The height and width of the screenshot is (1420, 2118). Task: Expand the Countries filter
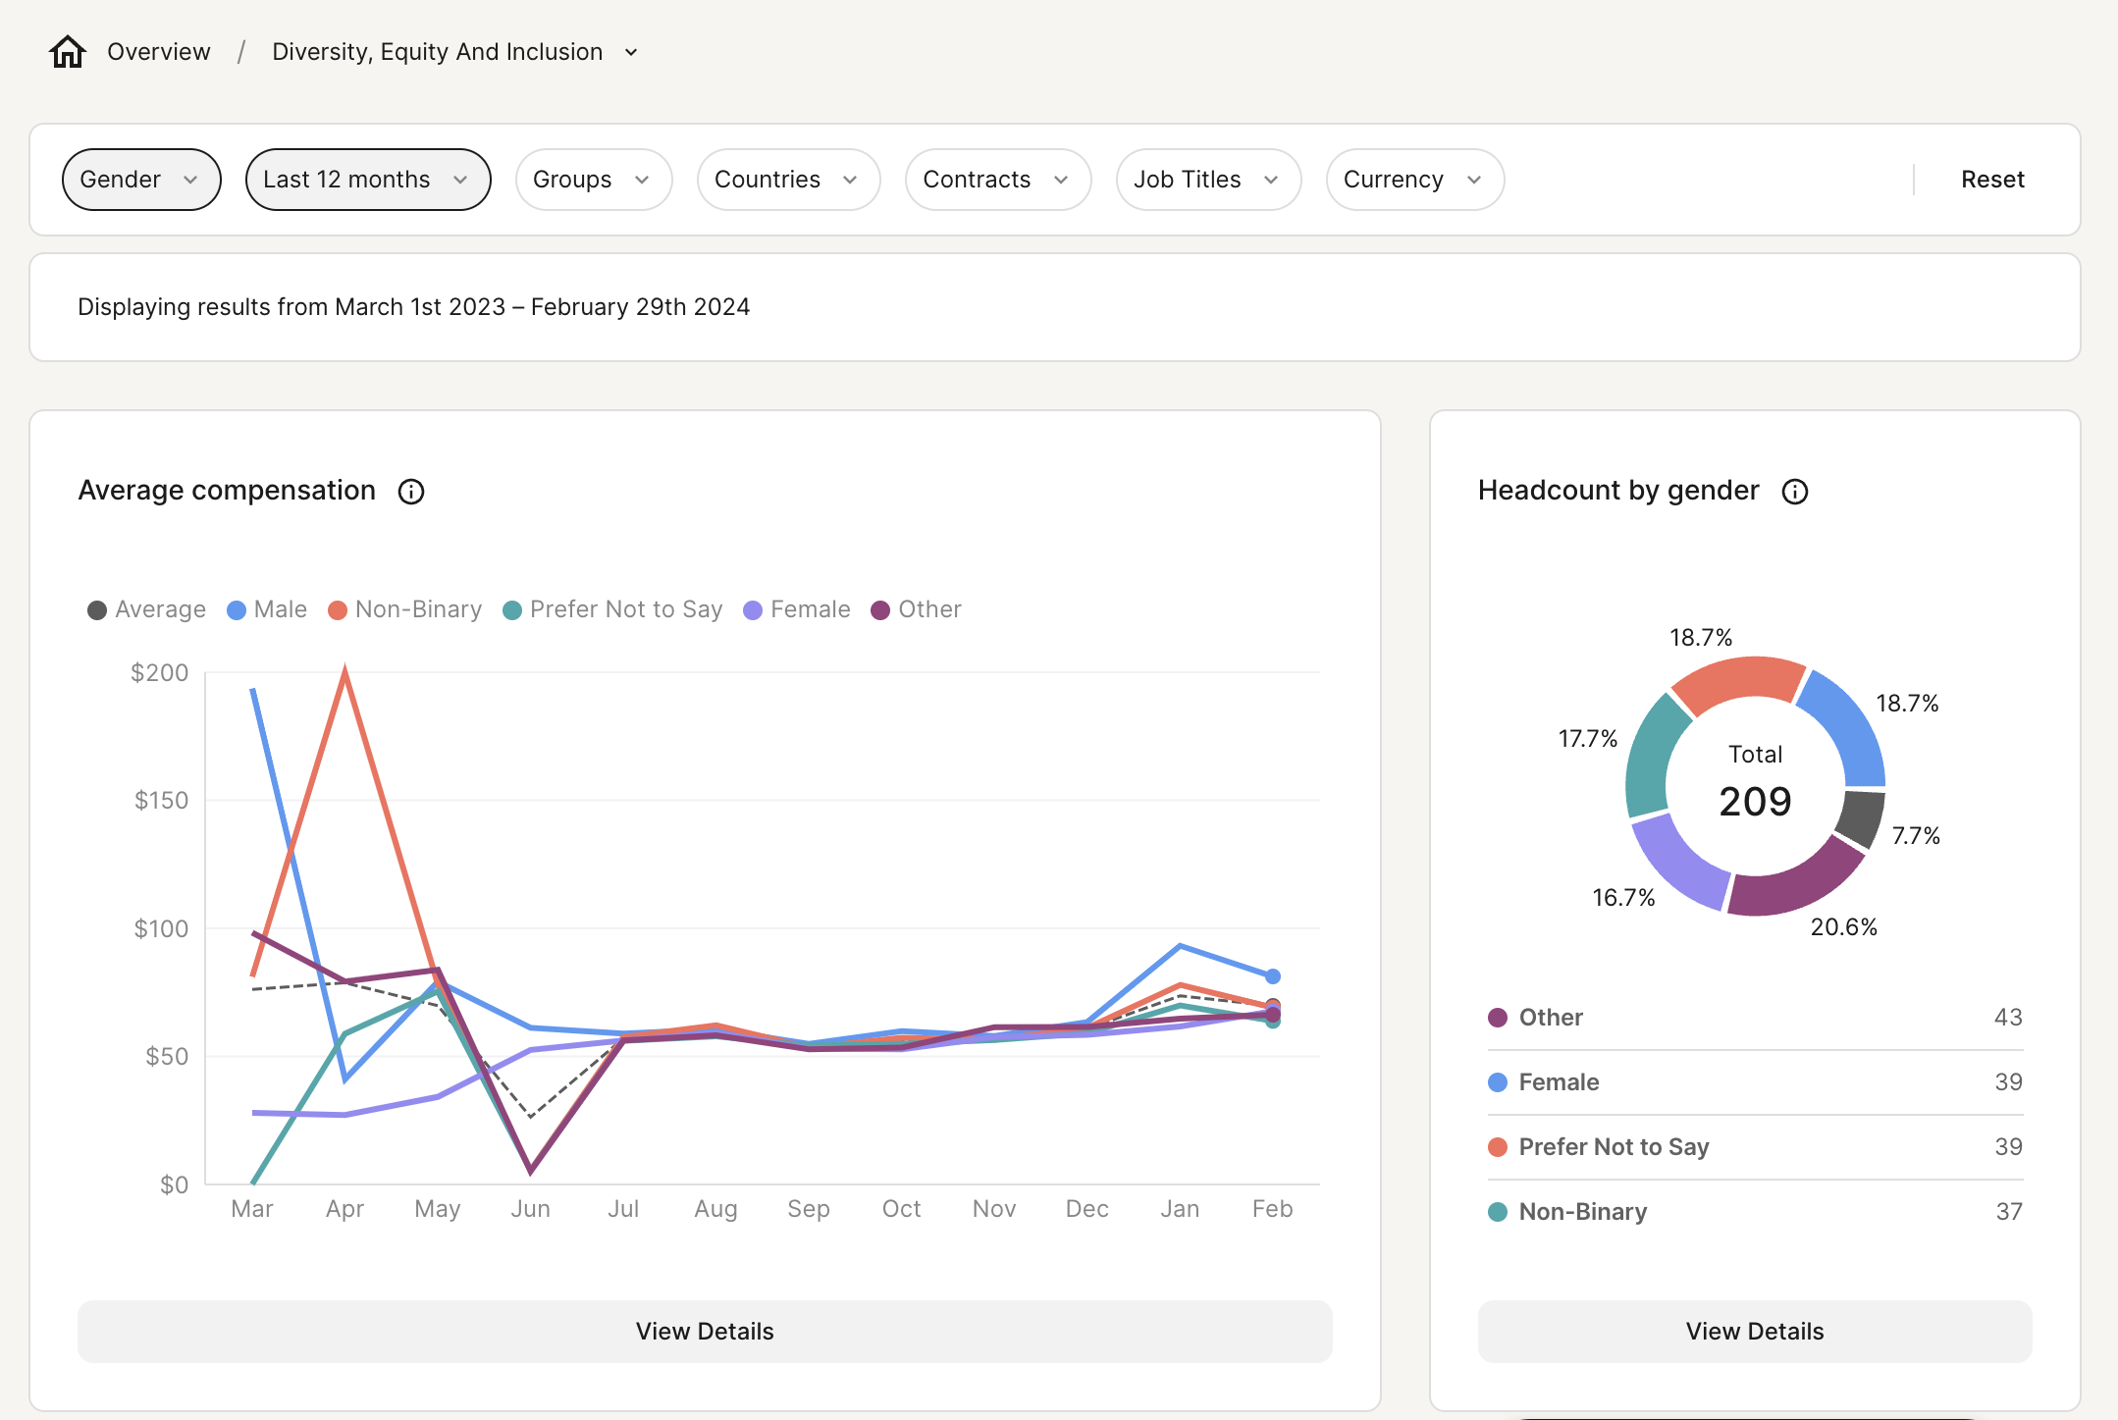[787, 180]
